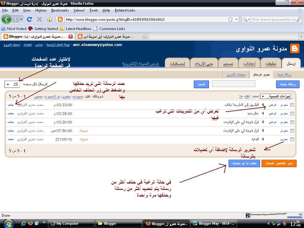Click the Web Search box in the toolbar
This screenshot has width=304, height=228.
(x=274, y=19)
